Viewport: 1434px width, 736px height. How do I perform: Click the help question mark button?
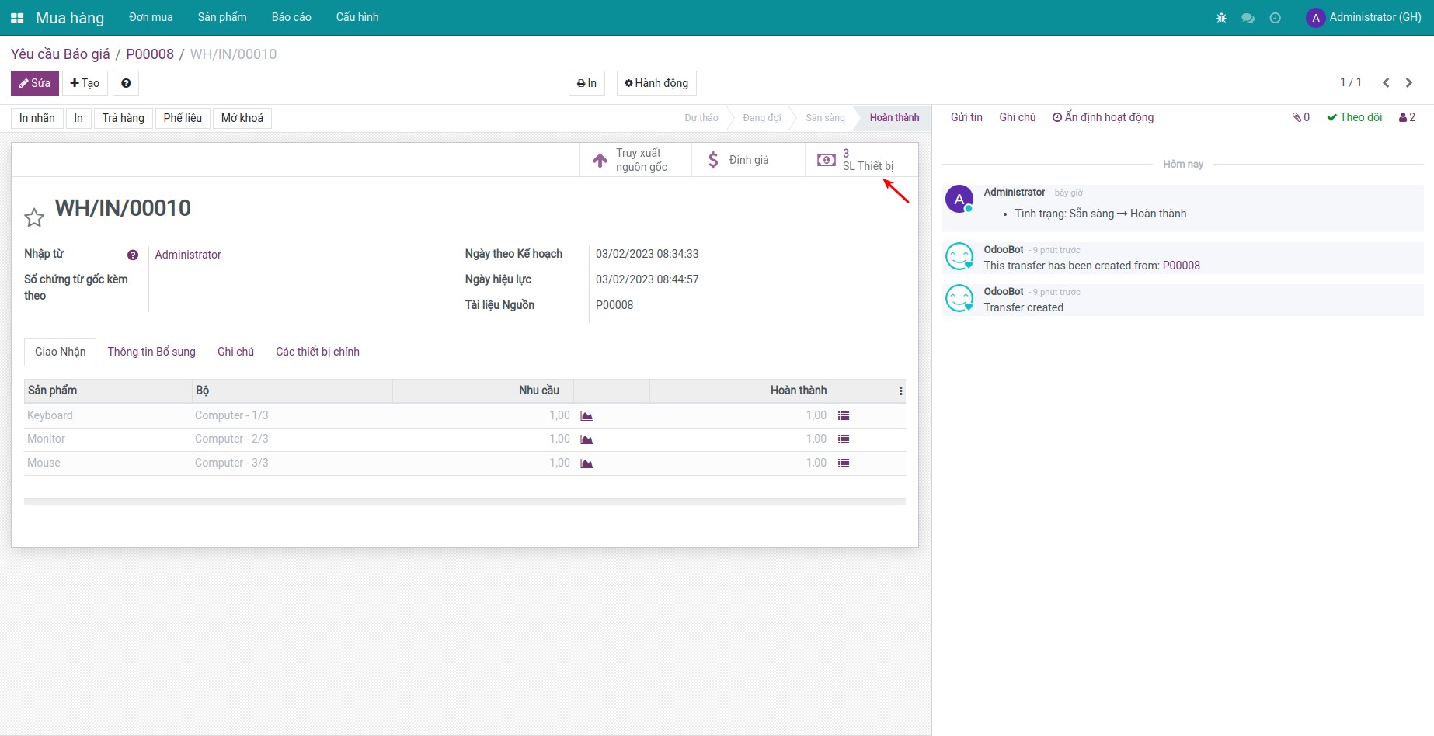126,83
